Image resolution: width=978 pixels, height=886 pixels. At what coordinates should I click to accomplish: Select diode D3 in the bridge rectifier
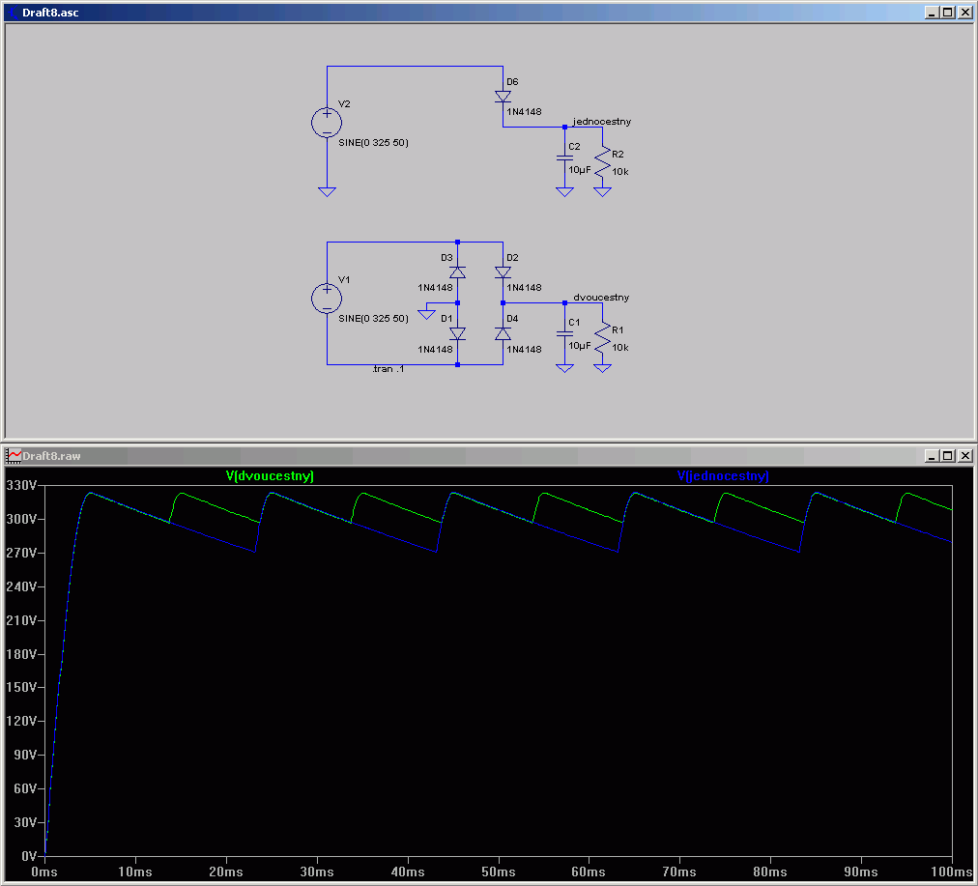pos(458,272)
